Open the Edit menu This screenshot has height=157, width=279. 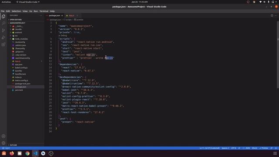tap(8, 11)
